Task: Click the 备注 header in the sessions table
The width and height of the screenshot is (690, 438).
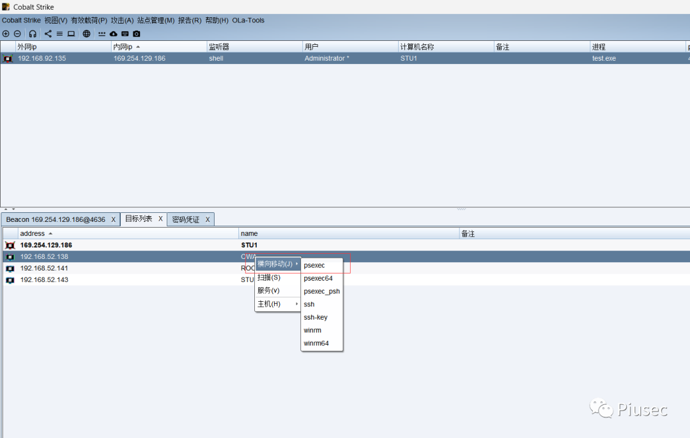Action: [542, 47]
